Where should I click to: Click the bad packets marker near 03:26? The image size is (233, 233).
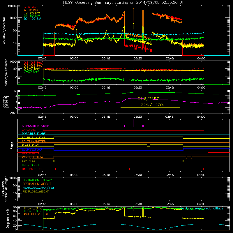point(129,169)
